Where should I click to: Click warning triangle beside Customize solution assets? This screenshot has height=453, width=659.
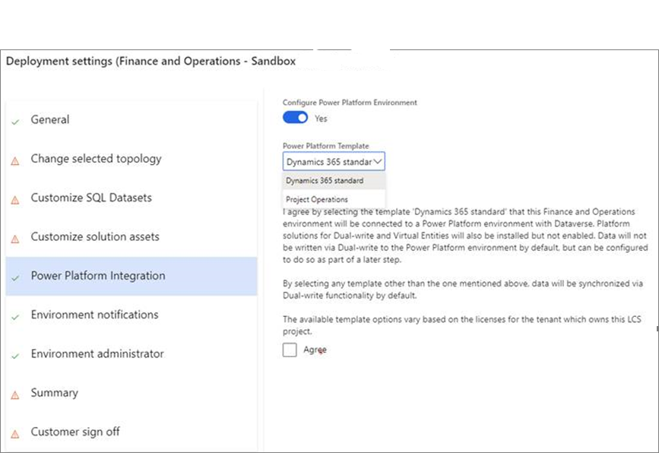pyautogui.click(x=15, y=239)
